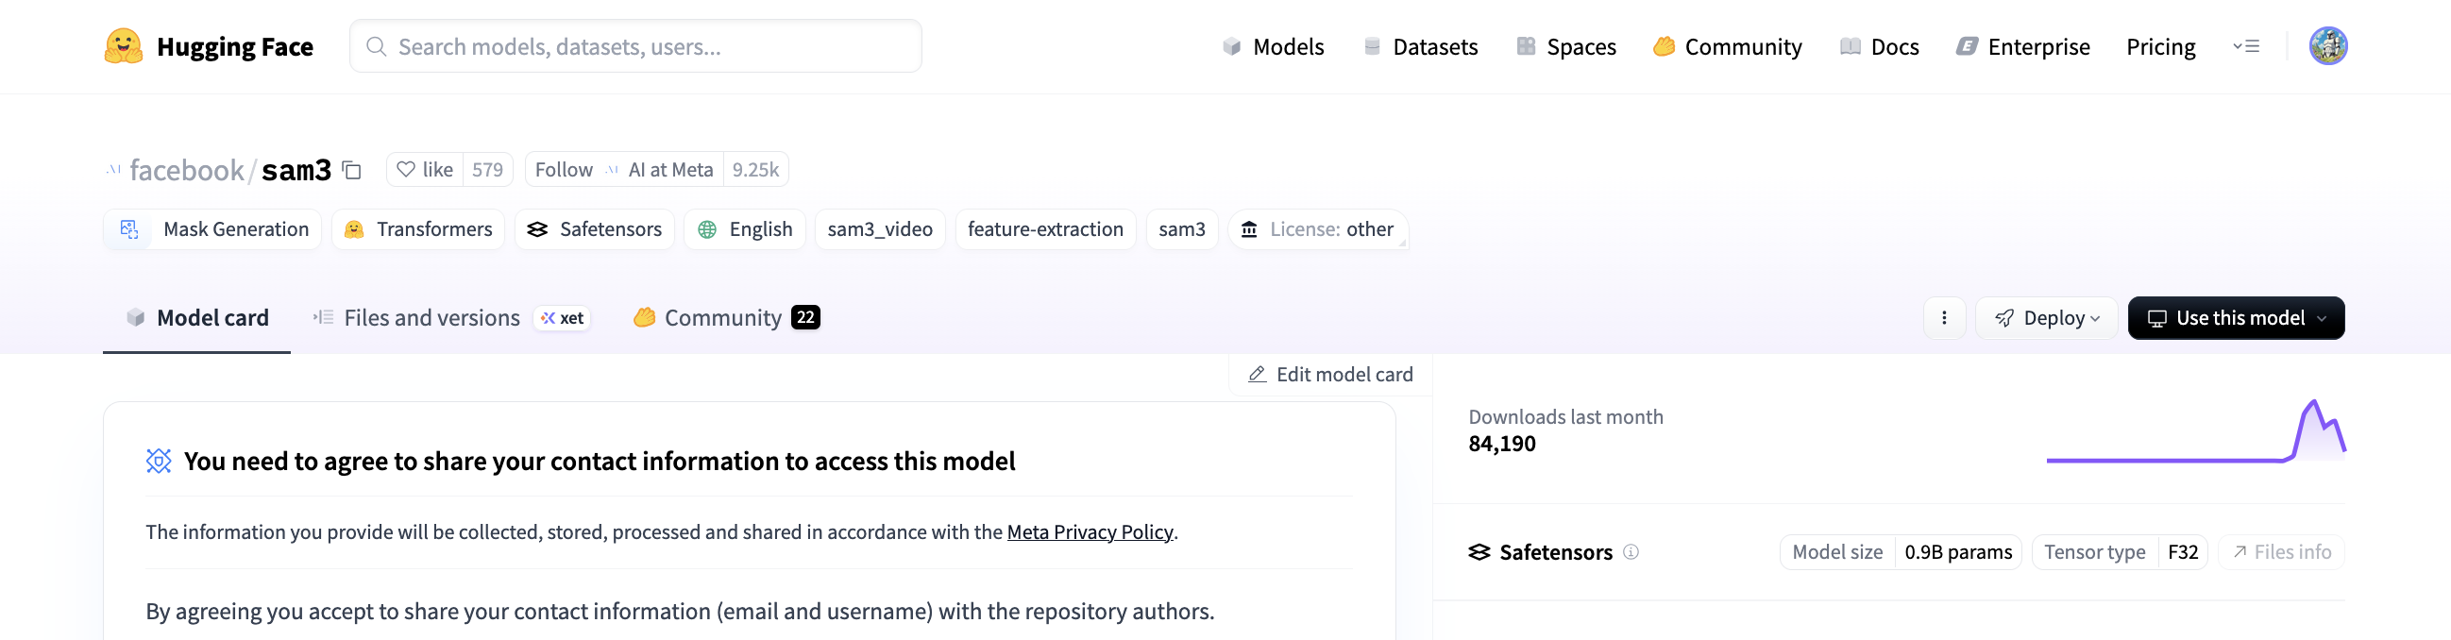Click the 0.9B params value
This screenshot has height=640, width=2451.
1957,551
